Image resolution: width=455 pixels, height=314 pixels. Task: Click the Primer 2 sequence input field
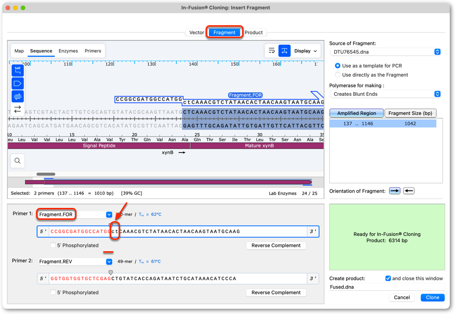click(x=178, y=278)
